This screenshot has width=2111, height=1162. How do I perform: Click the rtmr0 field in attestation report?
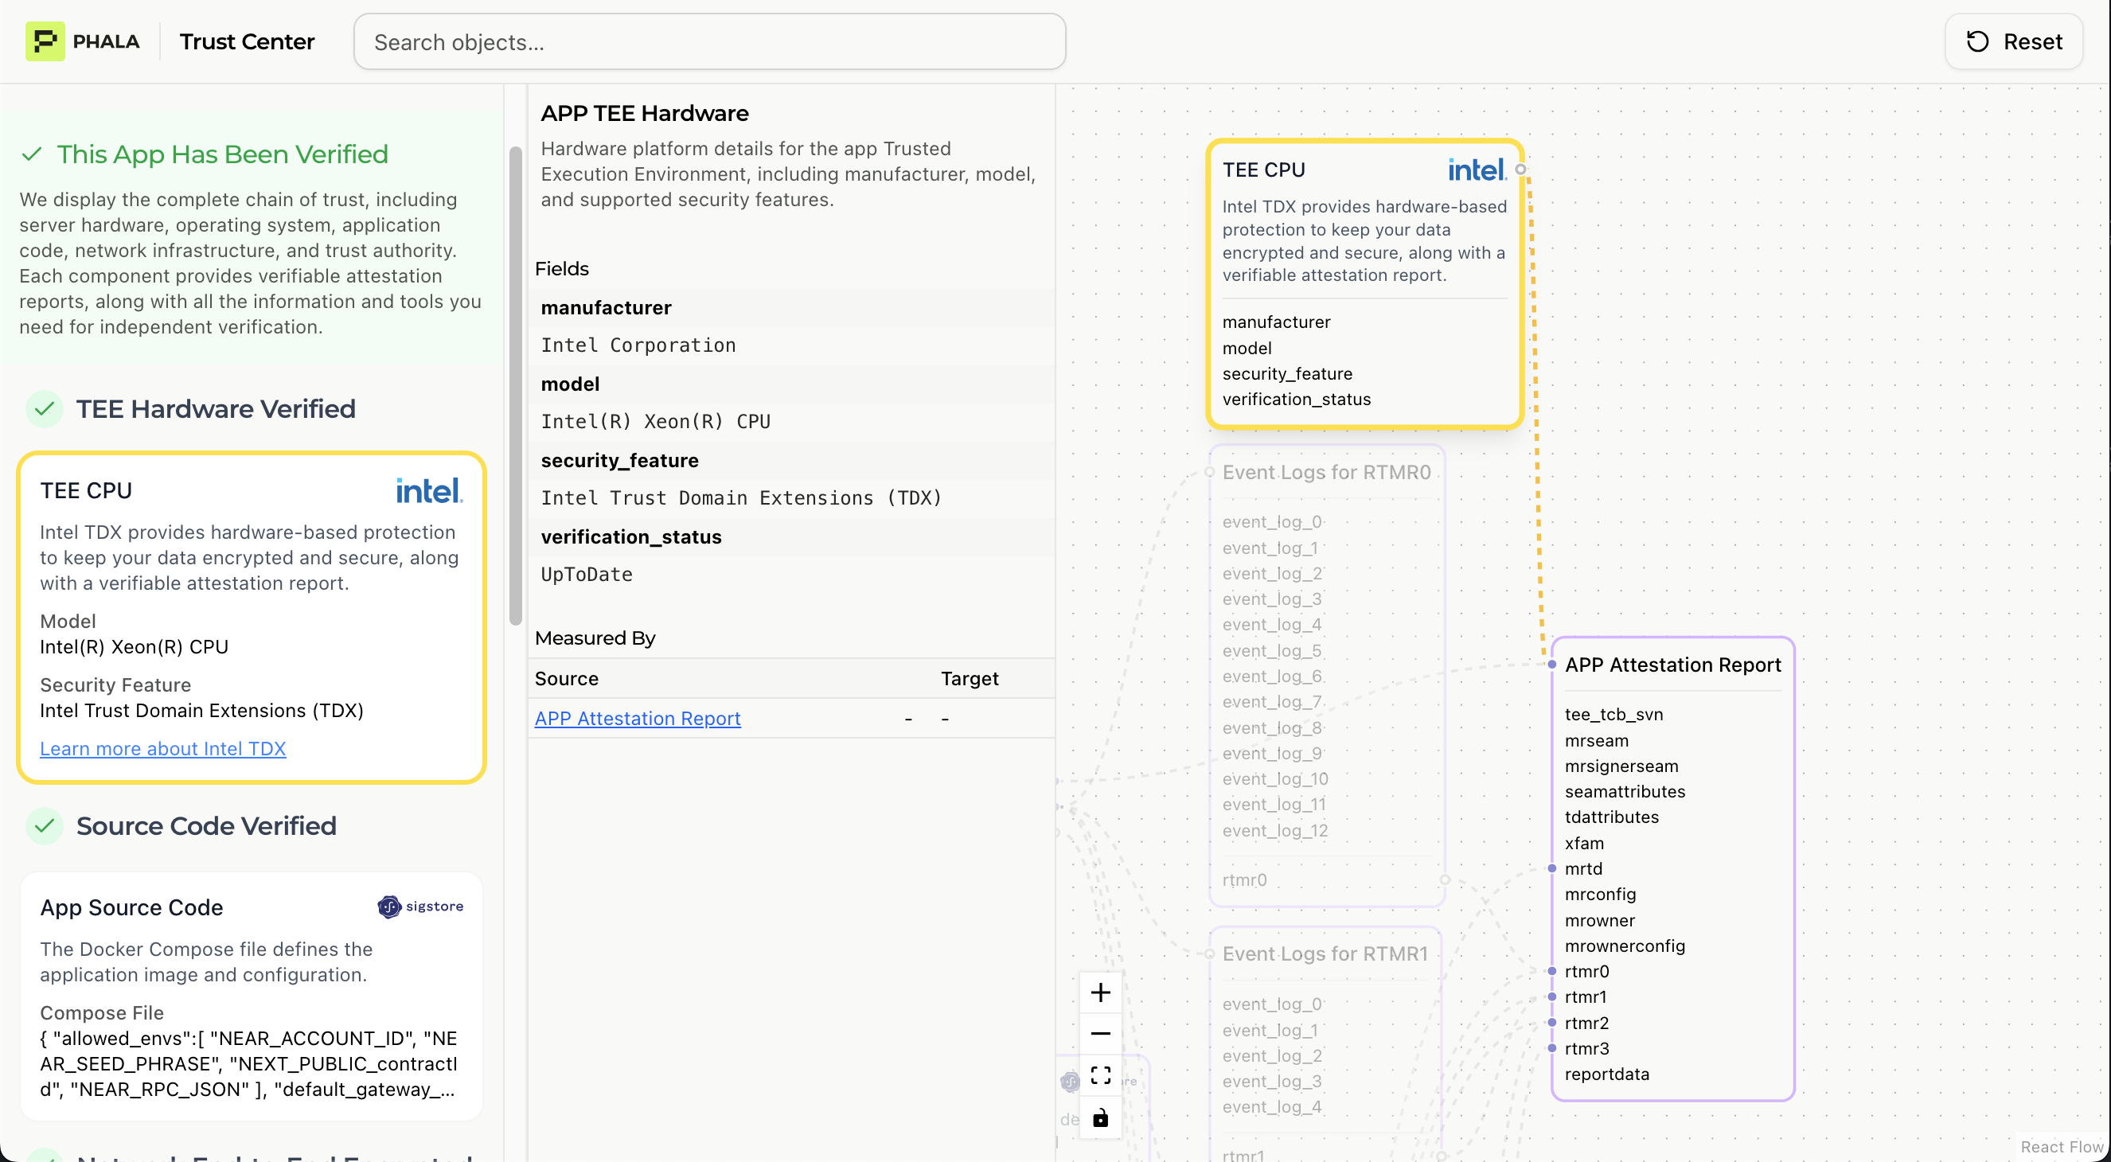click(1586, 971)
